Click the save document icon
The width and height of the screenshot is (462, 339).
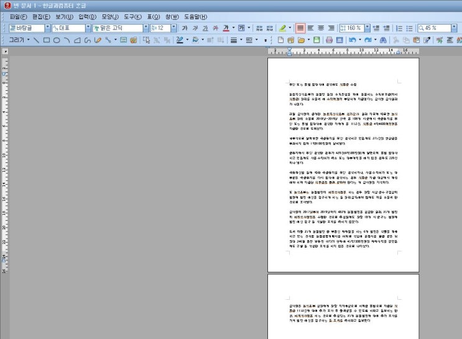point(316,40)
